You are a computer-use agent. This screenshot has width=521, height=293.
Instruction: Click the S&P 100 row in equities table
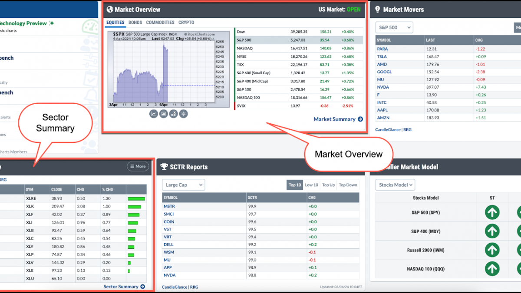(299, 89)
